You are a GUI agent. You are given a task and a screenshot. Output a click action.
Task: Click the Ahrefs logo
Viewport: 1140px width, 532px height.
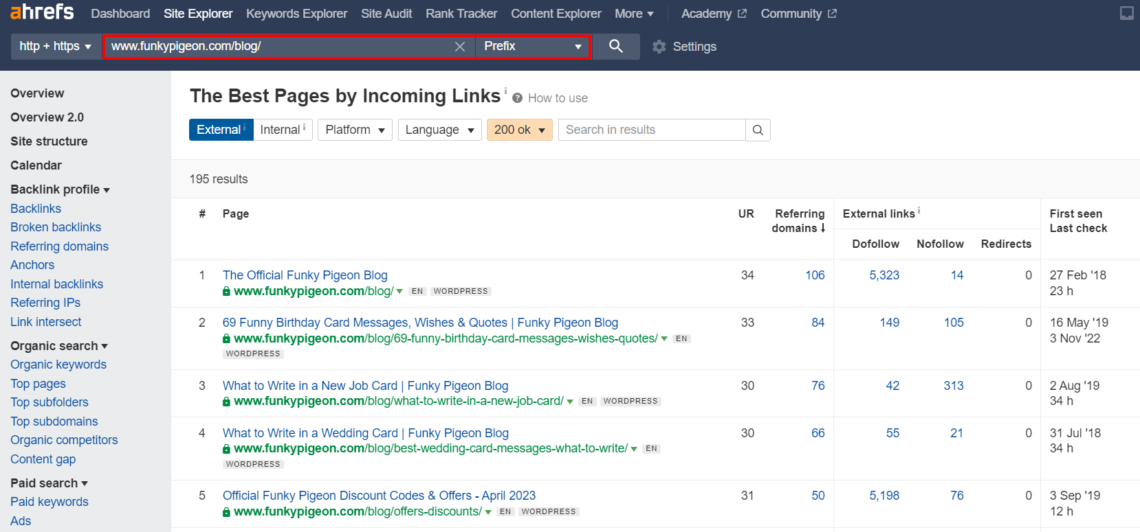(x=42, y=12)
